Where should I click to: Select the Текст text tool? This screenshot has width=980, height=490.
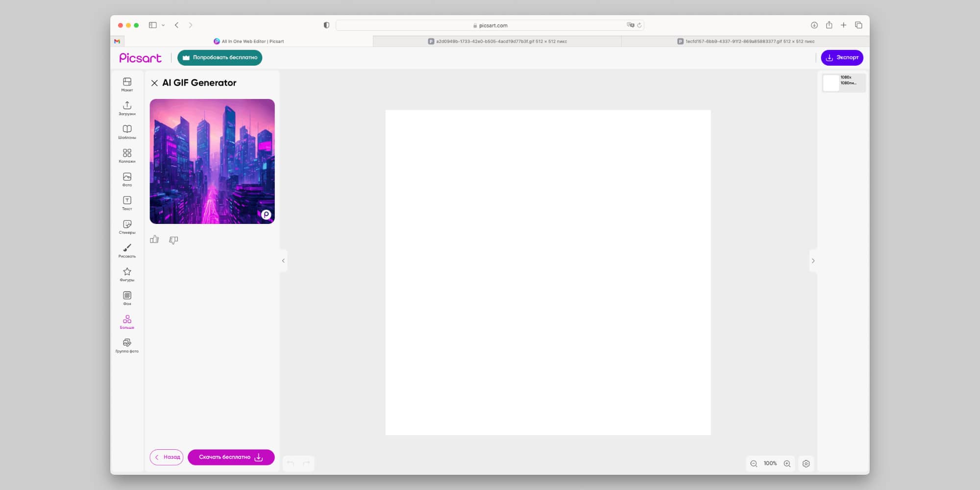(x=127, y=203)
